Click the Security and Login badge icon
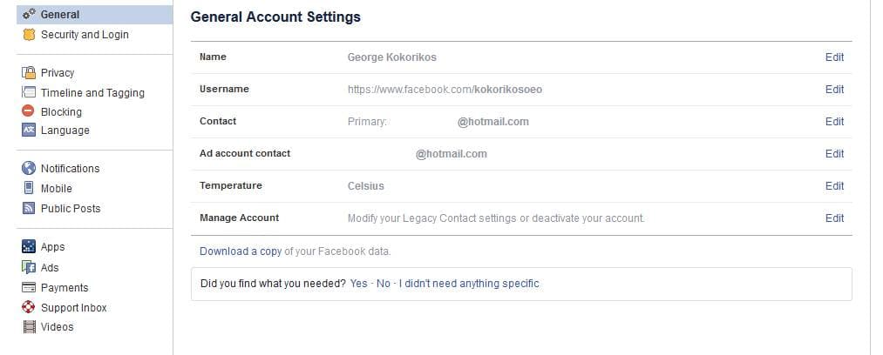Image resolution: width=883 pixels, height=355 pixels. [x=29, y=35]
